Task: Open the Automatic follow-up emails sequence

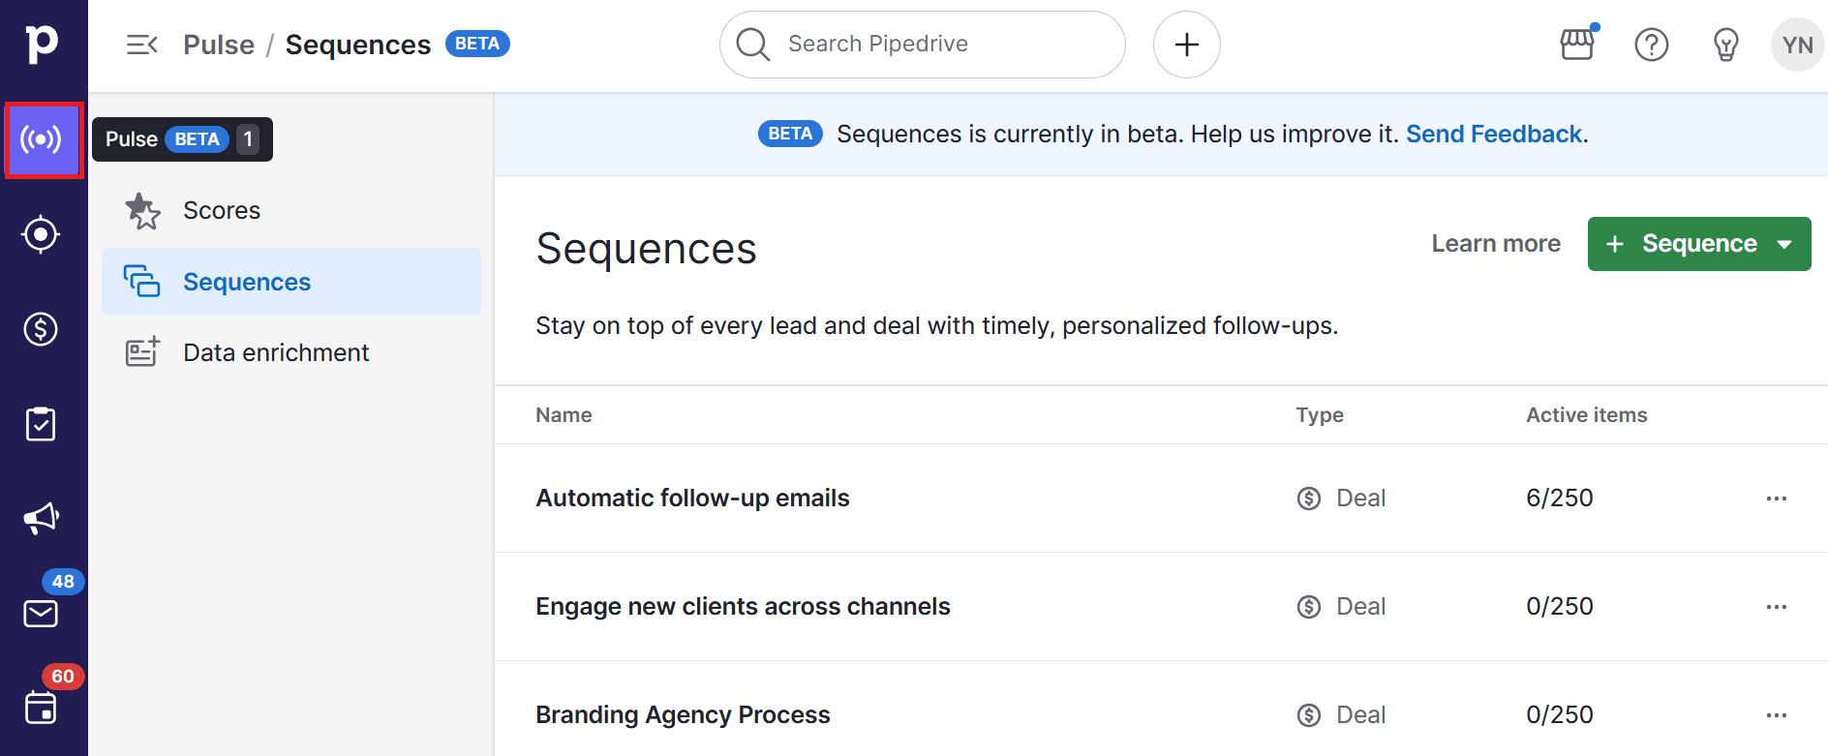Action: point(692,498)
